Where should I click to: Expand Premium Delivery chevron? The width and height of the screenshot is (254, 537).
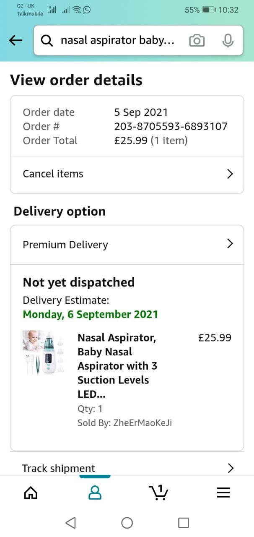point(230,244)
